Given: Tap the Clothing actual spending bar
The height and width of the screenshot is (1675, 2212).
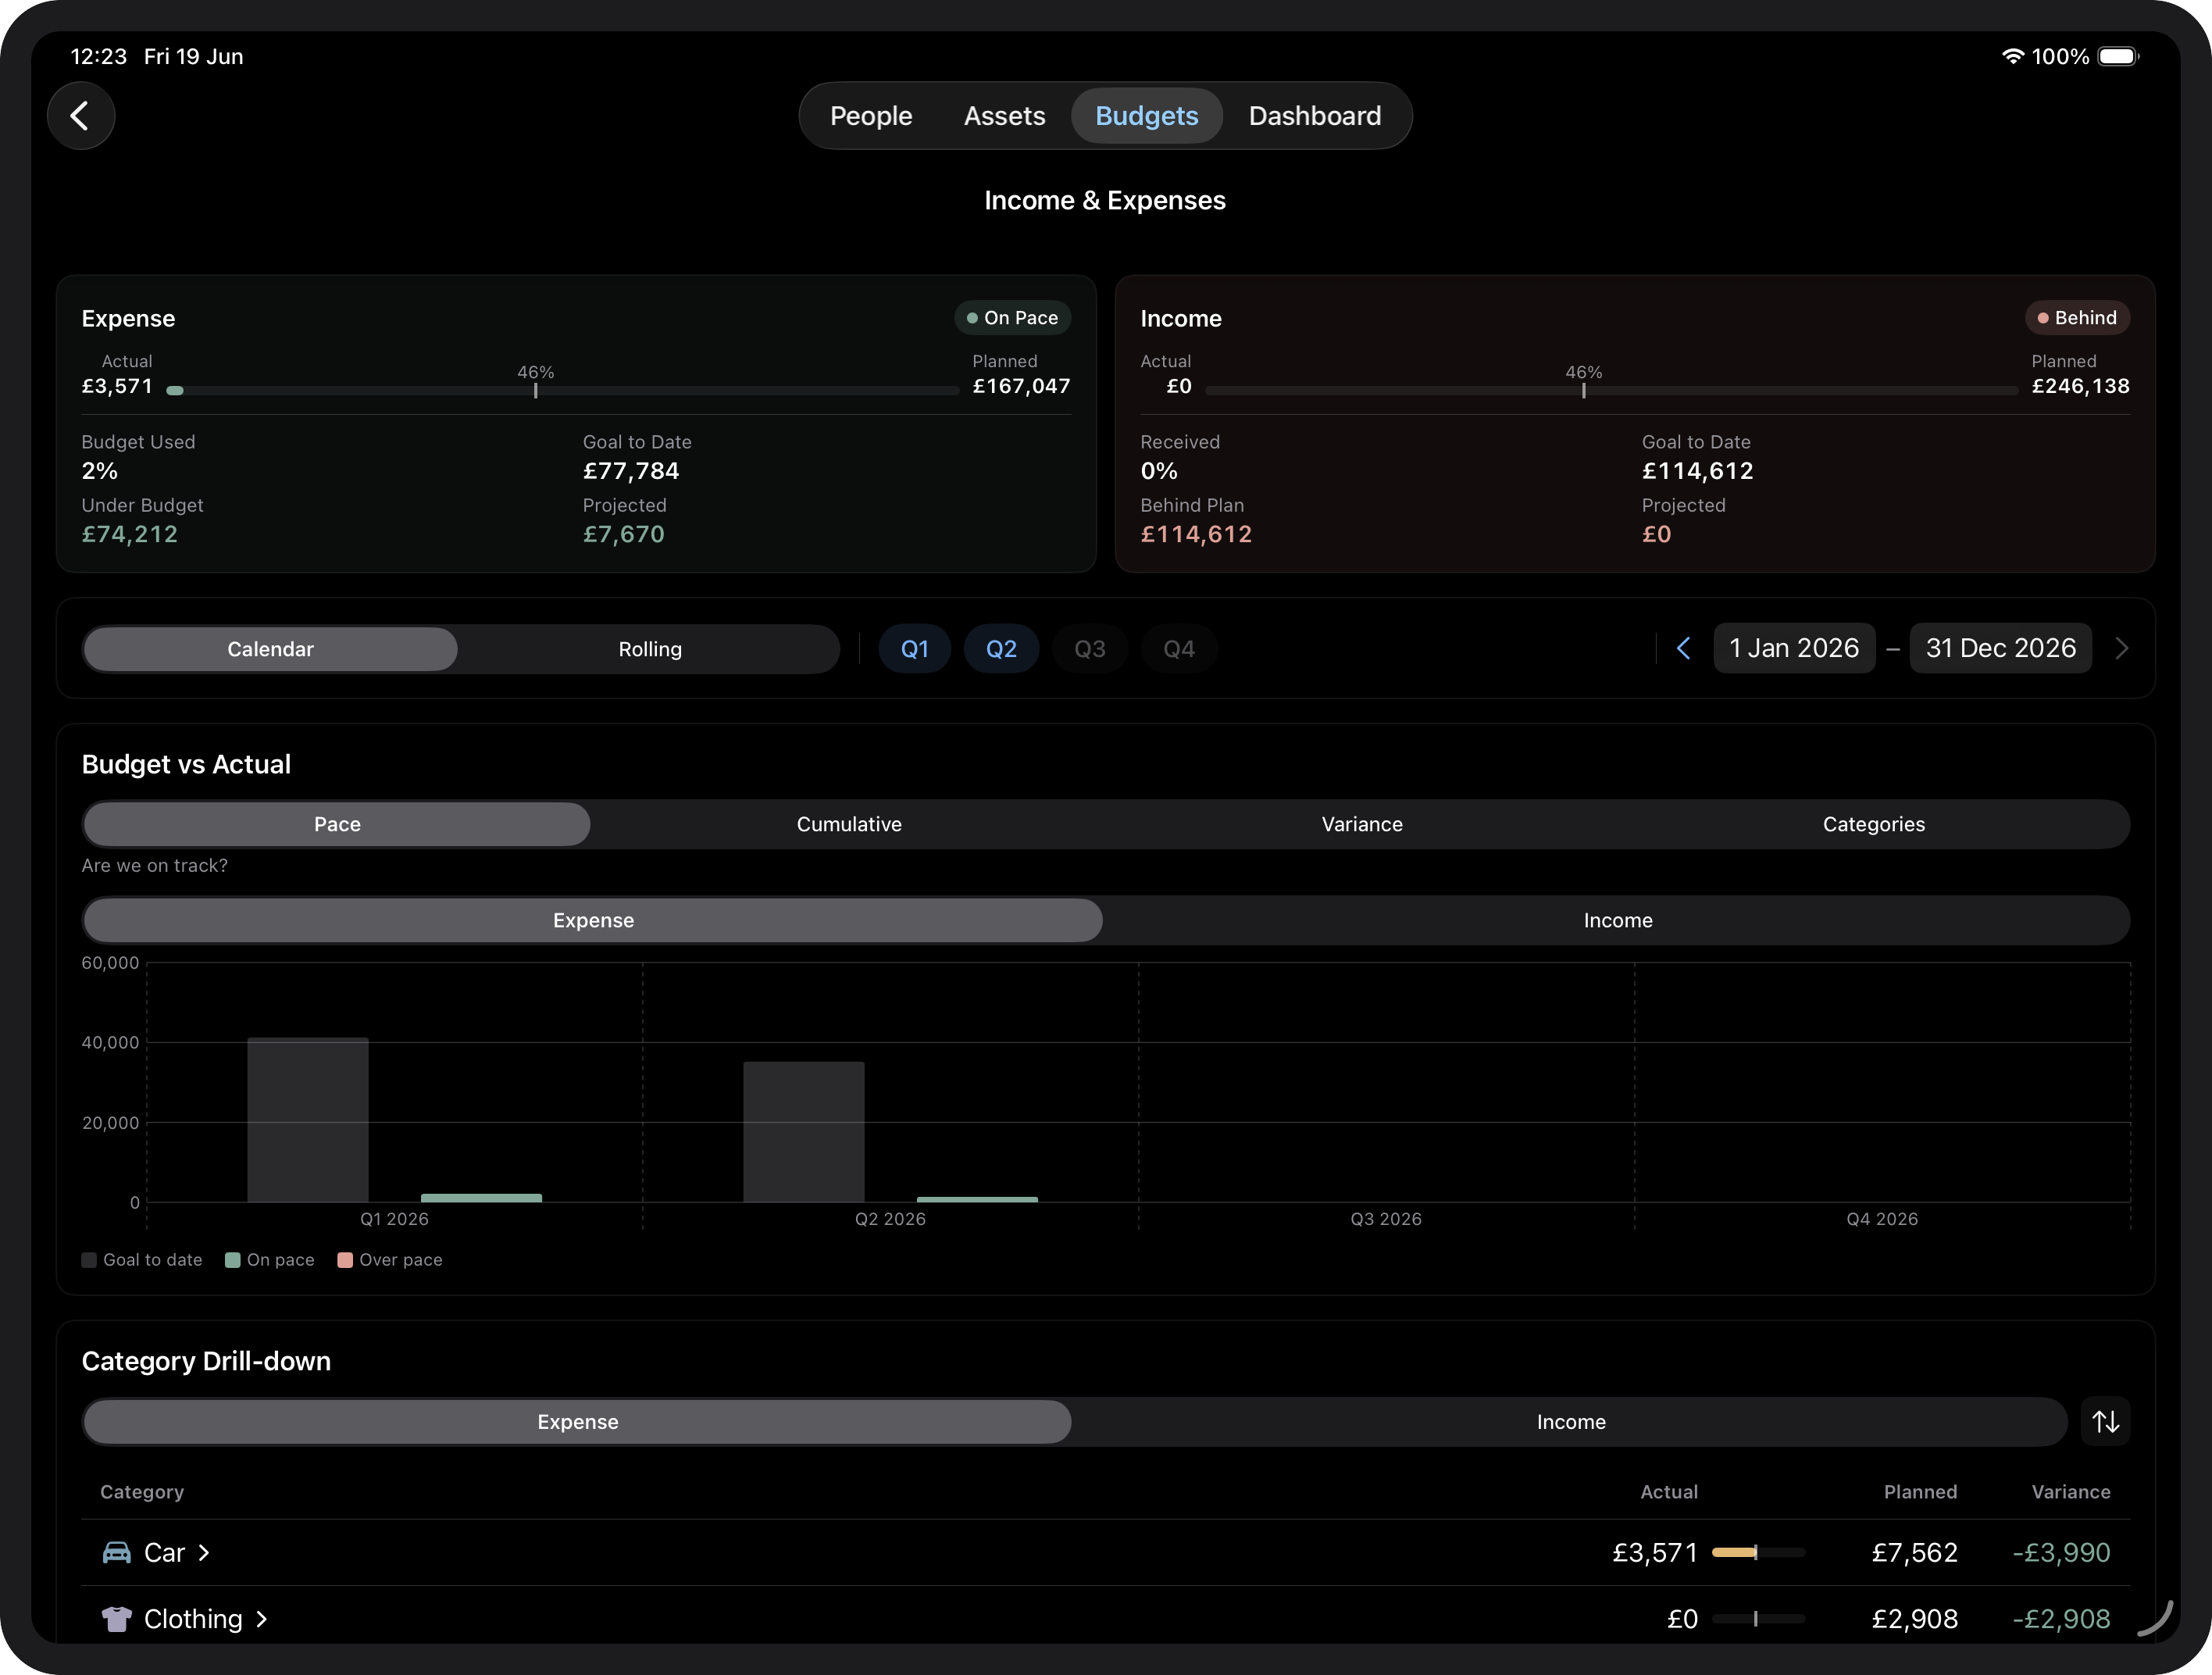Looking at the screenshot, I should click(x=1758, y=1618).
